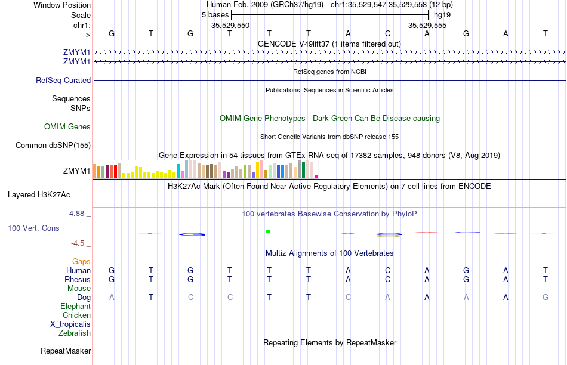Open OMIM Gene Phenotypes track title

329,119
